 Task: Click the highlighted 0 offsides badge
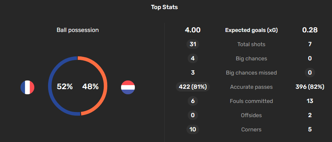pos(193,115)
